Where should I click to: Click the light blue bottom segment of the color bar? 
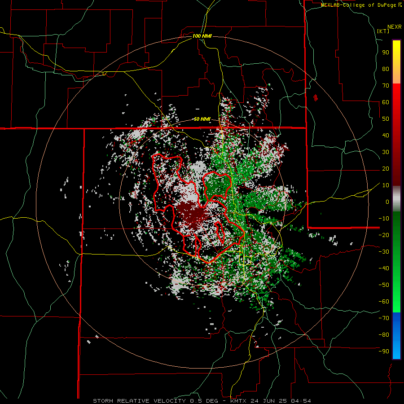pos(396,349)
